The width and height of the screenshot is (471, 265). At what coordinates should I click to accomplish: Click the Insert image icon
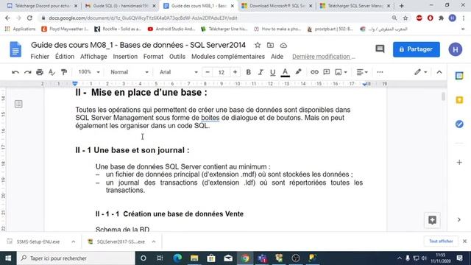[339, 72]
